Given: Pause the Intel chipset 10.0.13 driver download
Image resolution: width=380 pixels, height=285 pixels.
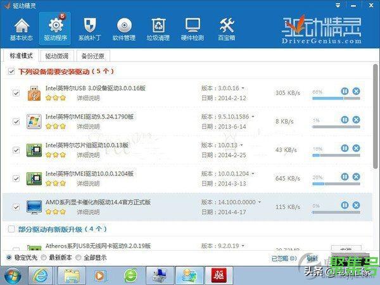Looking at the screenshot, I should point(345,149).
